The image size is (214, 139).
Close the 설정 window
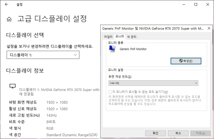pyautogui.click(x=208, y=4)
